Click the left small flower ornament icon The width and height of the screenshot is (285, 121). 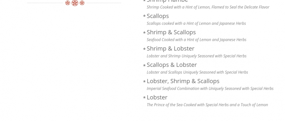coord(68,3)
